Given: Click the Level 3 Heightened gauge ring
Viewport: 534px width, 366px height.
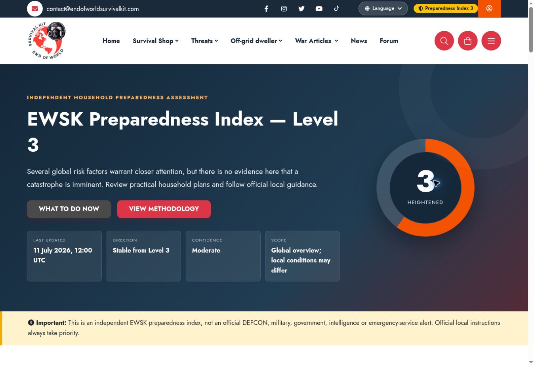Looking at the screenshot, I should pyautogui.click(x=425, y=187).
